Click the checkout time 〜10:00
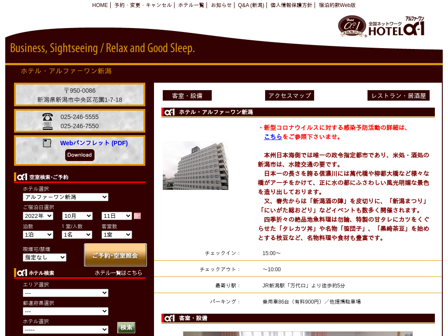 coord(272,269)
